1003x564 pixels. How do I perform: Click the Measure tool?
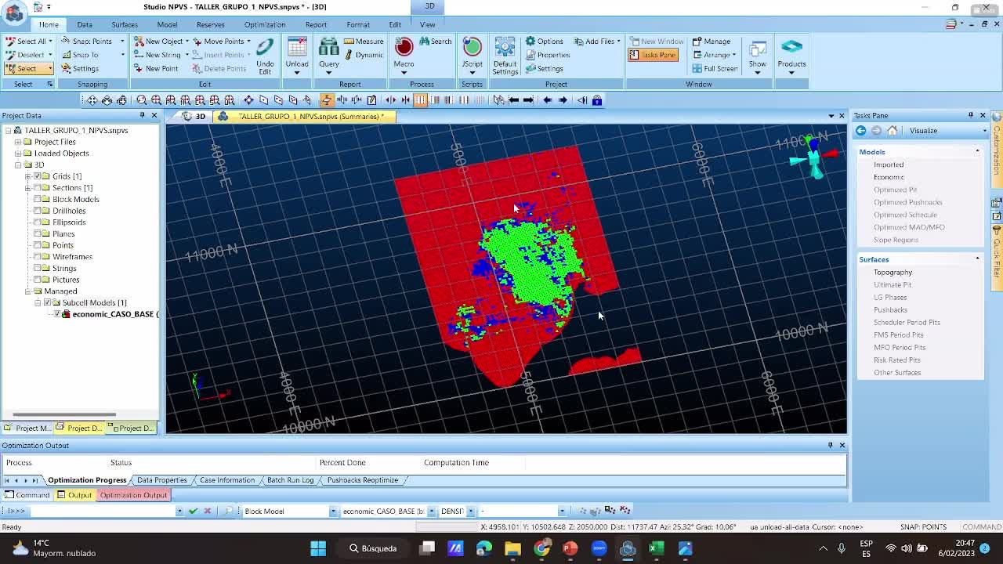[x=364, y=42]
